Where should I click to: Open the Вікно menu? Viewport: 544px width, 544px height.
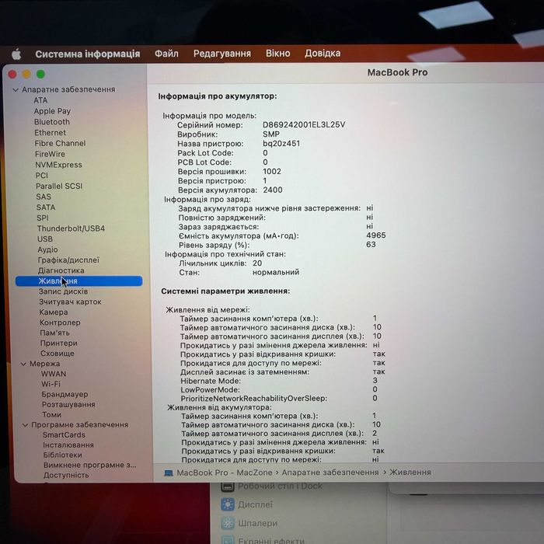278,53
